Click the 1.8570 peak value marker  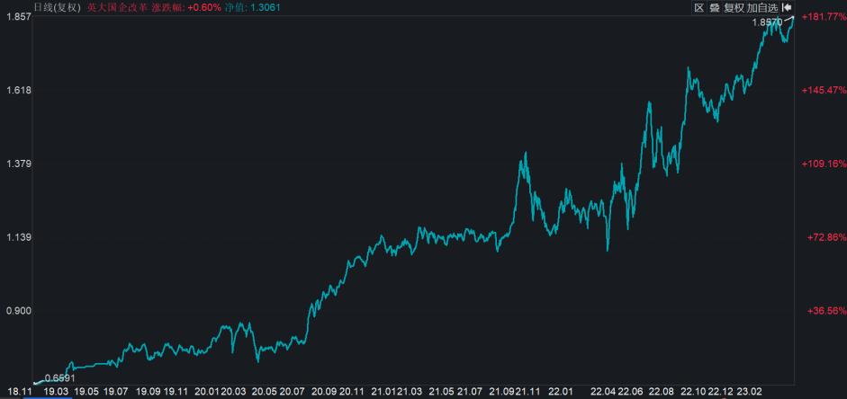click(x=767, y=22)
